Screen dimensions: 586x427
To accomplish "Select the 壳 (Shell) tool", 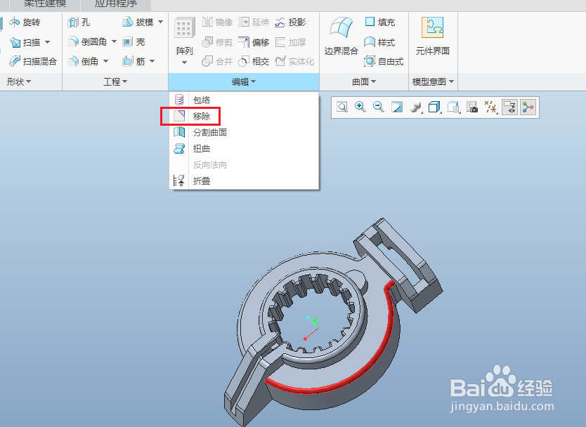I will (134, 42).
